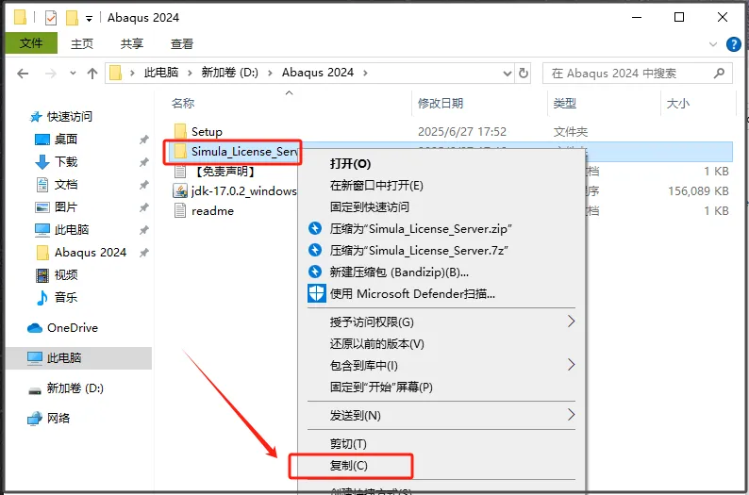Sort by the 类型 column header
This screenshot has width=749, height=495.
565,103
